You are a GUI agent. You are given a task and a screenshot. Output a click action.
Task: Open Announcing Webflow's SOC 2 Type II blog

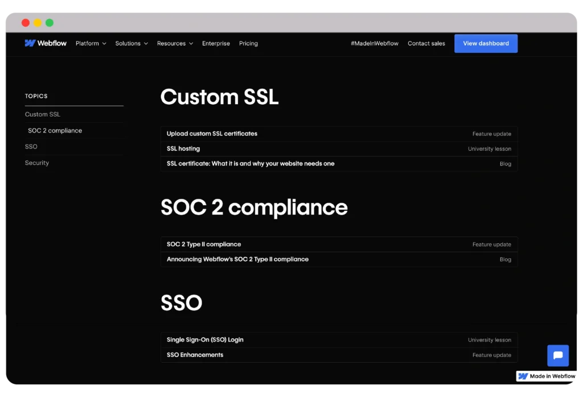point(237,259)
